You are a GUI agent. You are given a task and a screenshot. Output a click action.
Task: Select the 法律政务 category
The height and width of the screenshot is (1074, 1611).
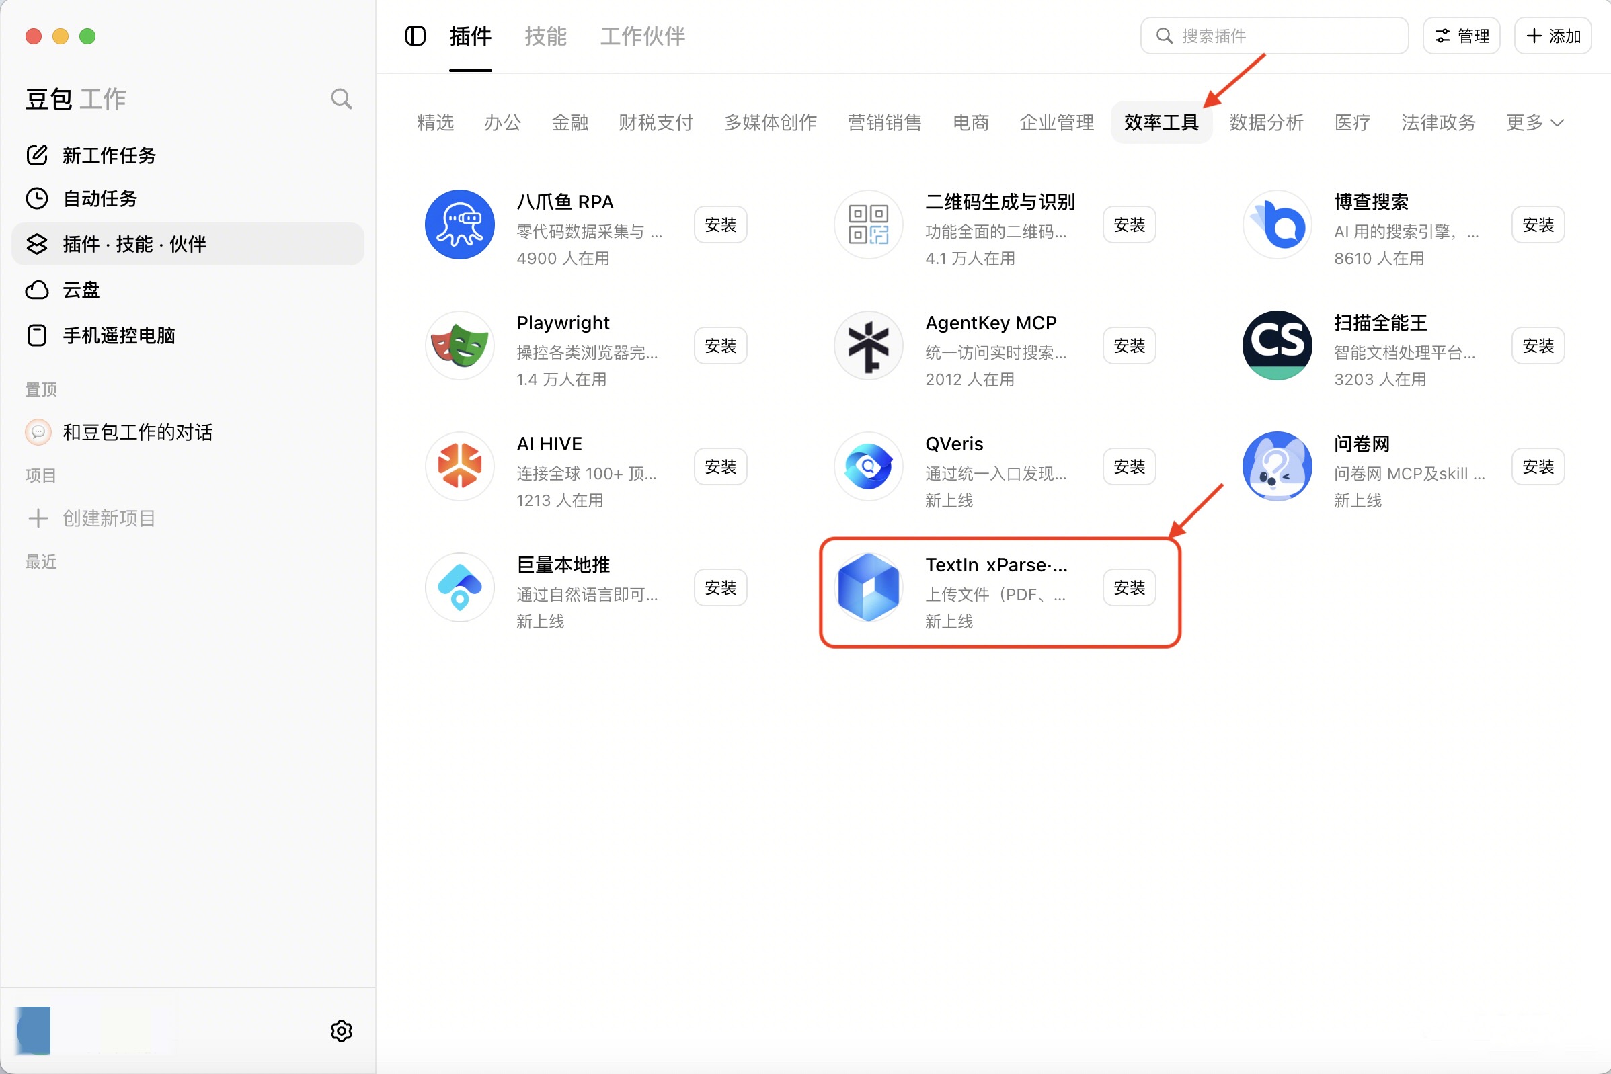click(1438, 122)
